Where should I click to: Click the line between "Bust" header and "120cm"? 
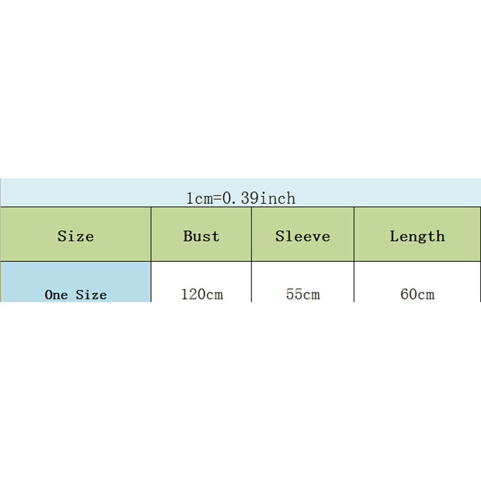(x=201, y=261)
